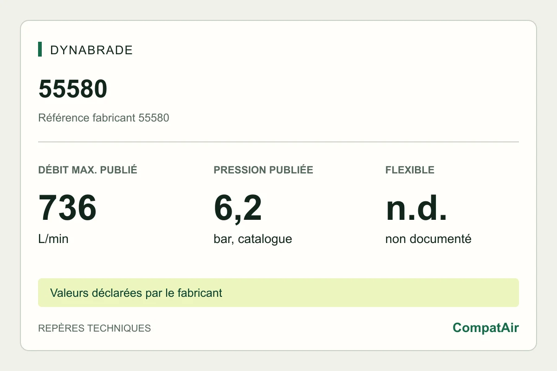
Task: Click the green accent bar beside DYNABRADE
Action: [40, 49]
